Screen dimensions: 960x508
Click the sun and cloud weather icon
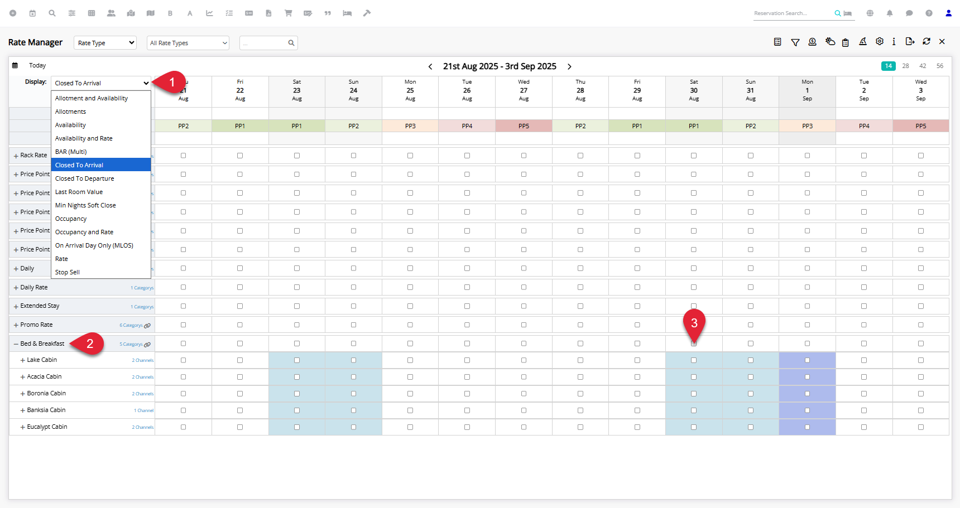click(831, 42)
